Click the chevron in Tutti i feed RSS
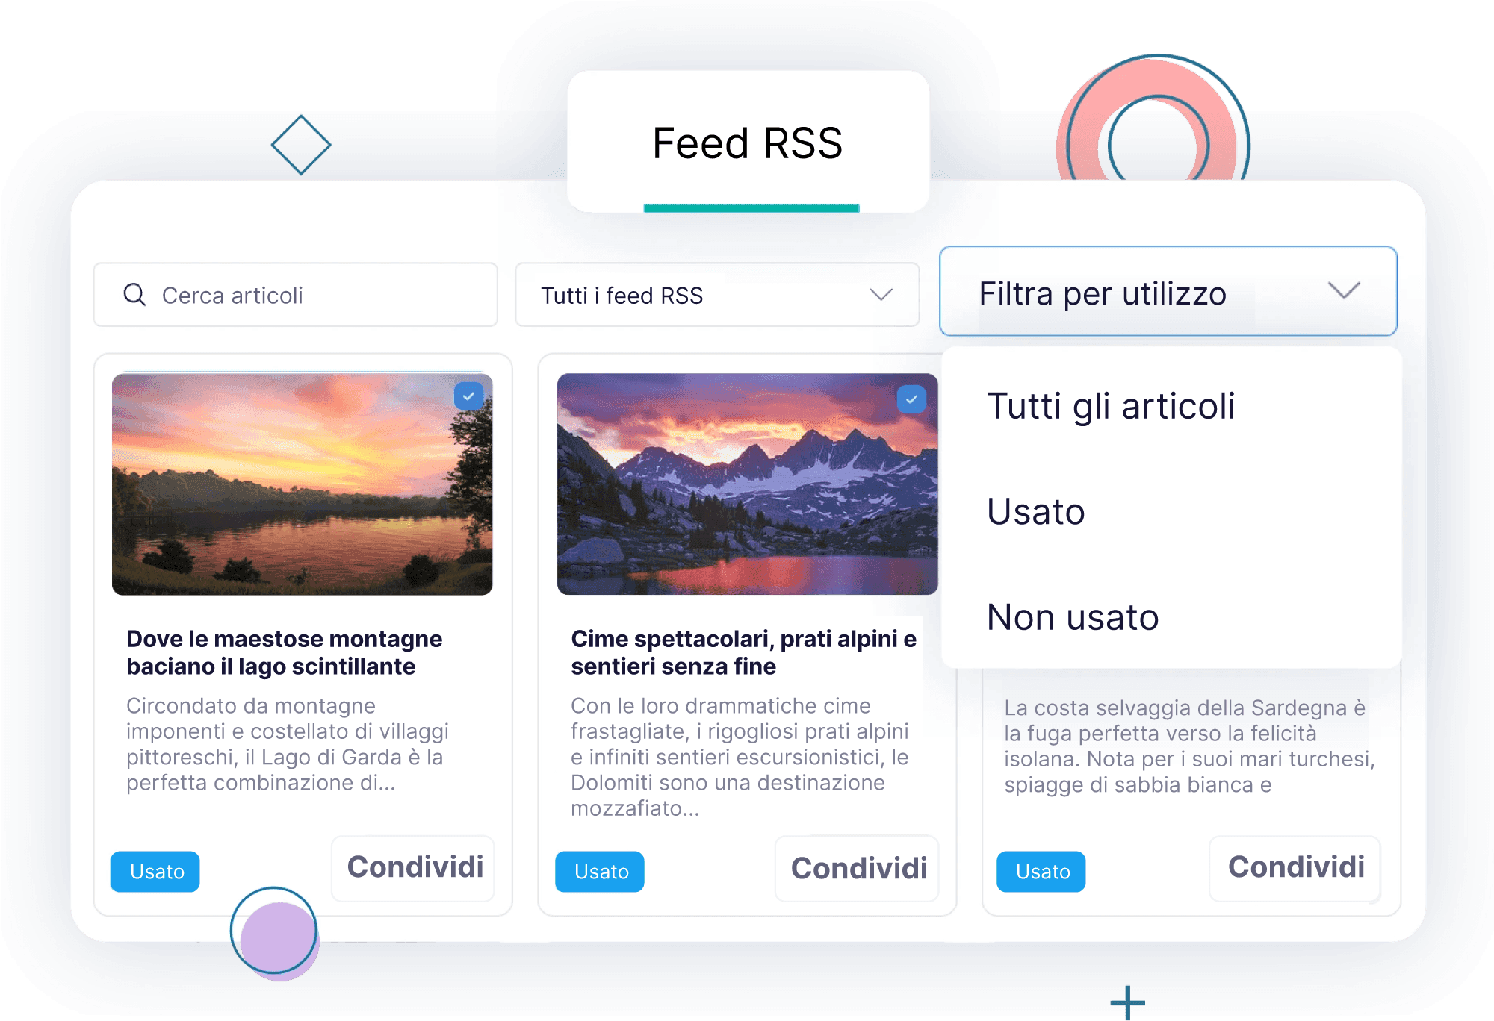 (x=881, y=295)
